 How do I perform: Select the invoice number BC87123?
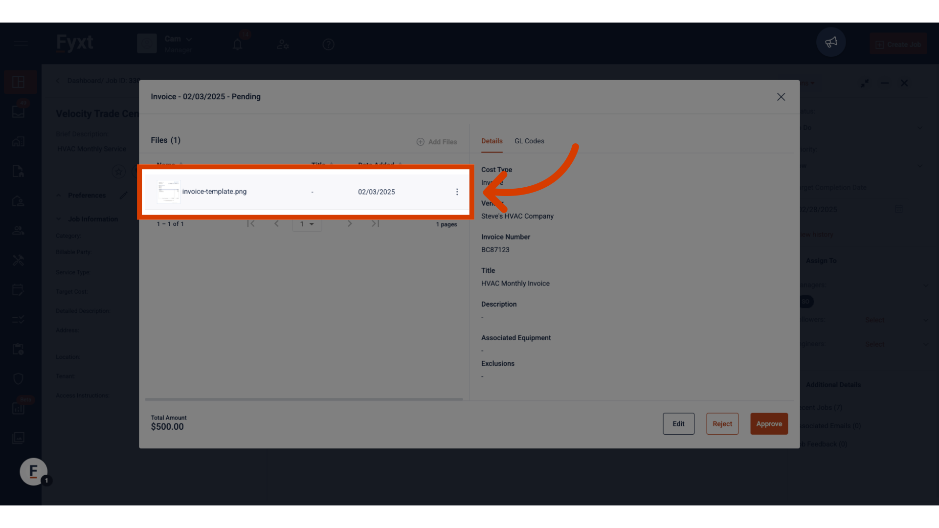[x=495, y=250]
